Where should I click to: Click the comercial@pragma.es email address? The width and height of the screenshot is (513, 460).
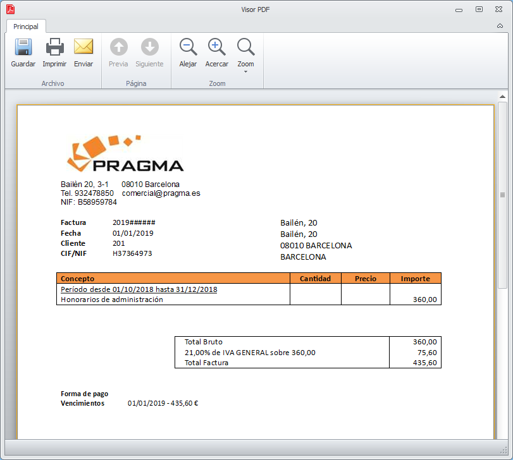(161, 193)
